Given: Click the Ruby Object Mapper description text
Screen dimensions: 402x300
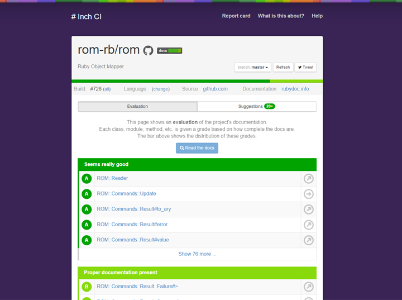Looking at the screenshot, I should (x=100, y=66).
